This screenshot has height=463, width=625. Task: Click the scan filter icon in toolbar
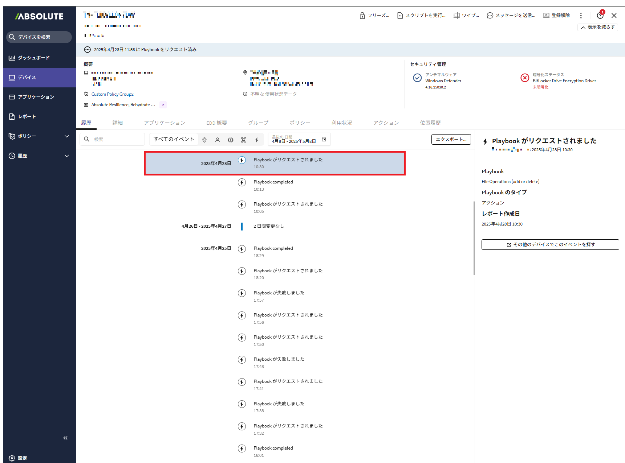point(244,140)
